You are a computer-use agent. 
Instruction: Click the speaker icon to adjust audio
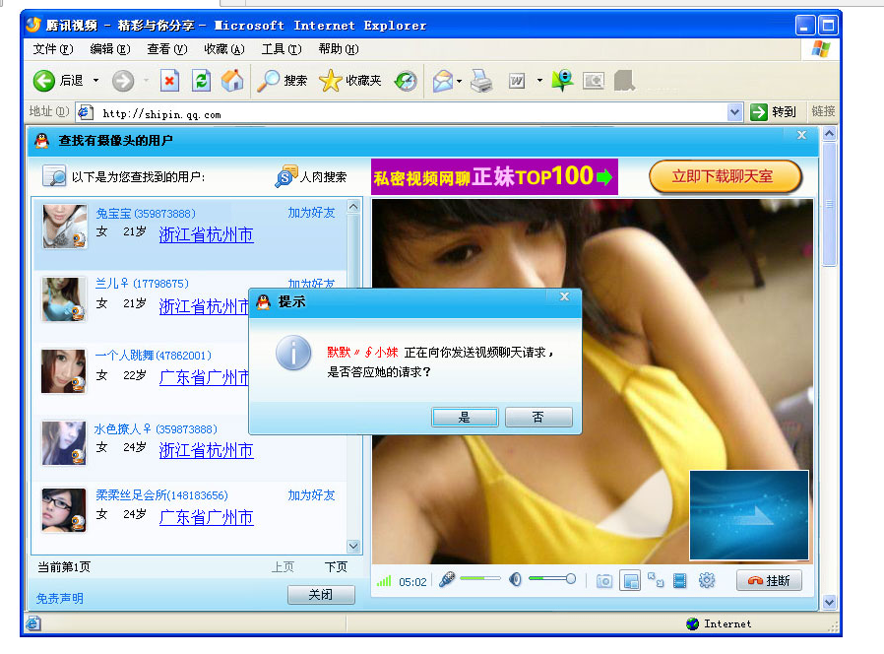coord(513,580)
